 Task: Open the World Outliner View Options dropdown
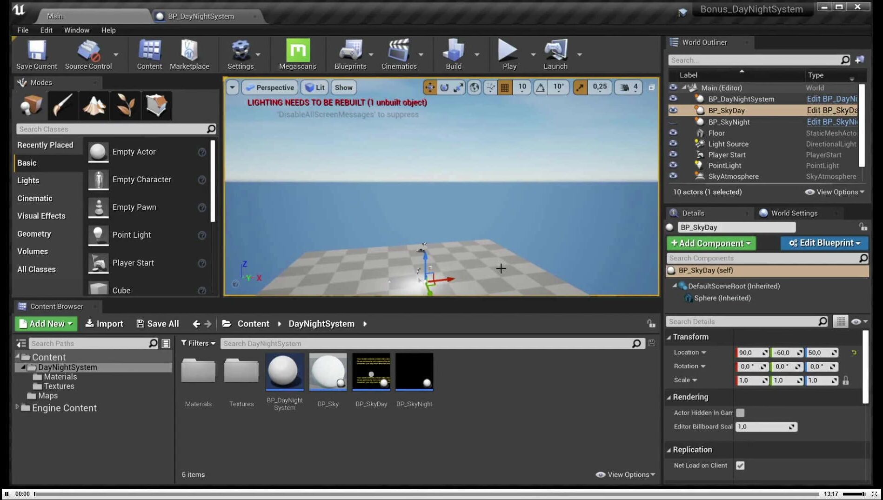click(835, 192)
